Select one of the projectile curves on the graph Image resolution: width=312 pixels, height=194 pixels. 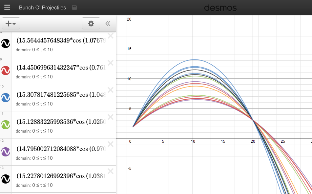point(193,60)
